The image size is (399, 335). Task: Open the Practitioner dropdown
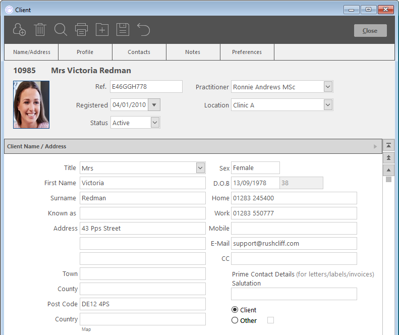coord(328,87)
